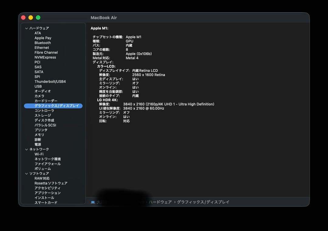
Task: Click the 2160p/4K UHD resolution line
Action: tap(169, 104)
